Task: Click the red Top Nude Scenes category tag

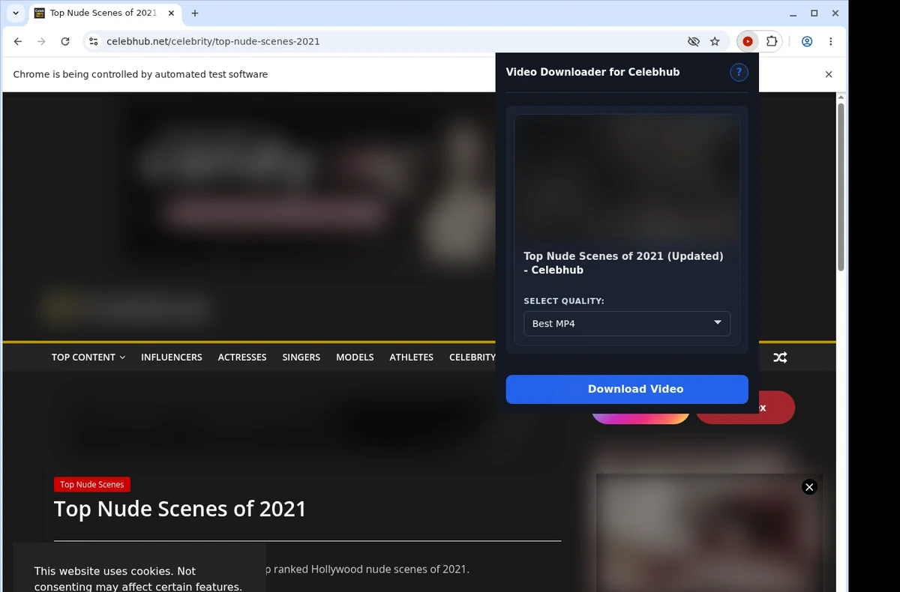Action: tap(92, 485)
